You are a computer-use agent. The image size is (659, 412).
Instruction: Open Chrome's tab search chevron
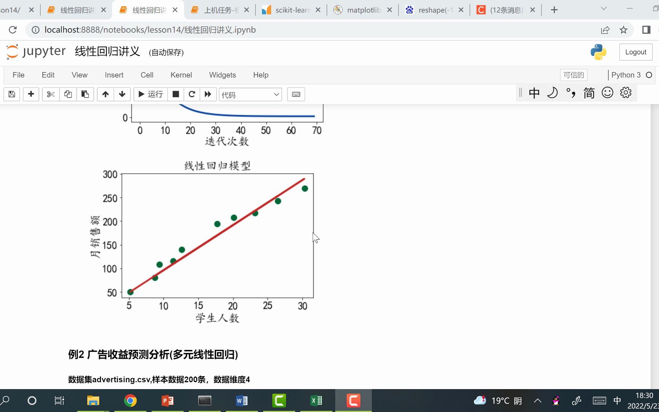[603, 8]
